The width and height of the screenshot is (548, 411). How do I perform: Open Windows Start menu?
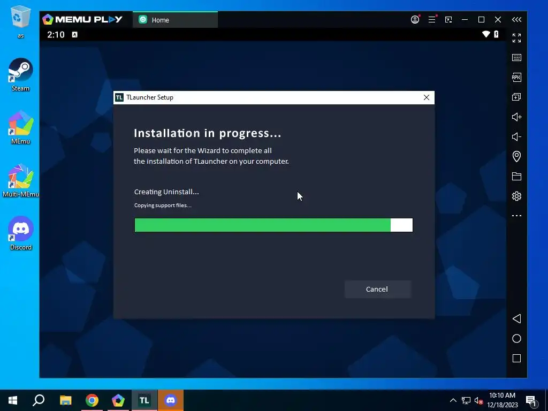[x=13, y=400]
